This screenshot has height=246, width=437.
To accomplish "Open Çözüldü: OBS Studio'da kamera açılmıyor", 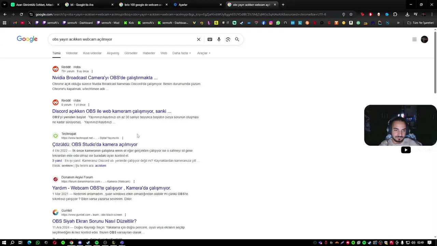I will (95, 144).
